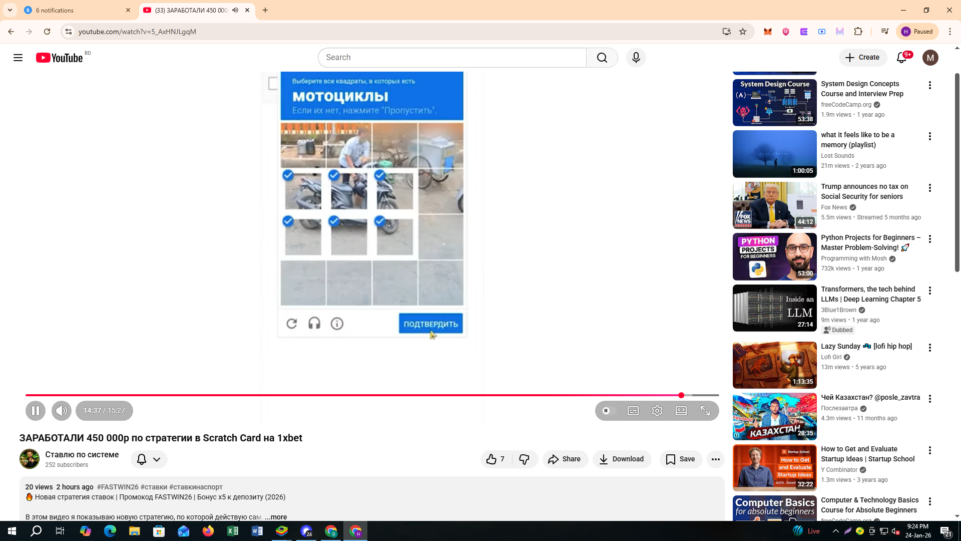Open the #FASTWIN26 hashtag link

coord(118,487)
